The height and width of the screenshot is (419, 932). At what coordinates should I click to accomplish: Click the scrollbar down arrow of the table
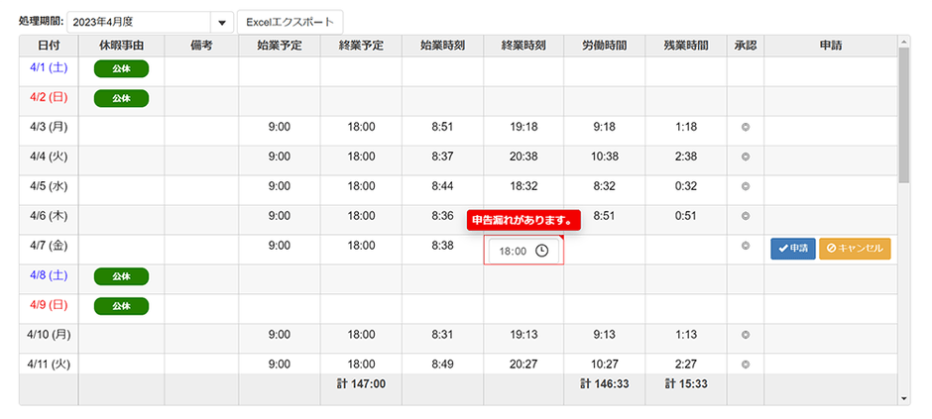click(902, 398)
